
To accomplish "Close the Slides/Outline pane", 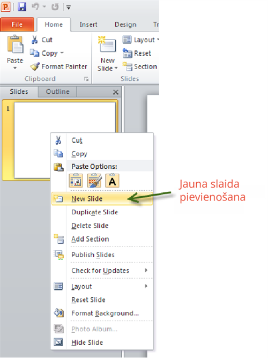I will (x=116, y=92).
